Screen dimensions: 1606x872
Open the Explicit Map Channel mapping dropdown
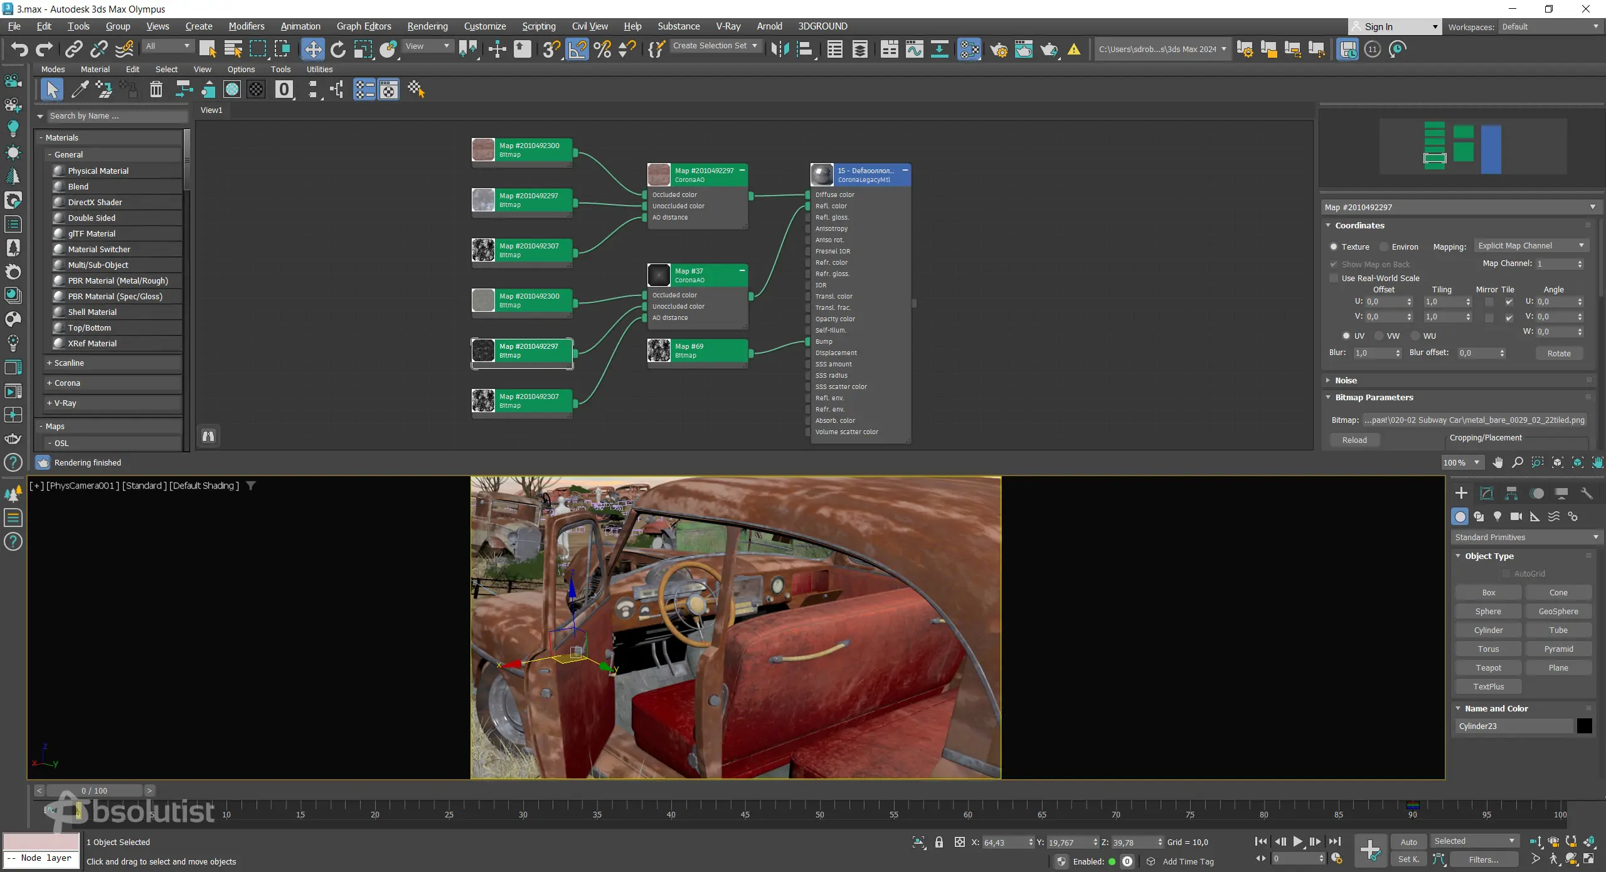[1531, 246]
